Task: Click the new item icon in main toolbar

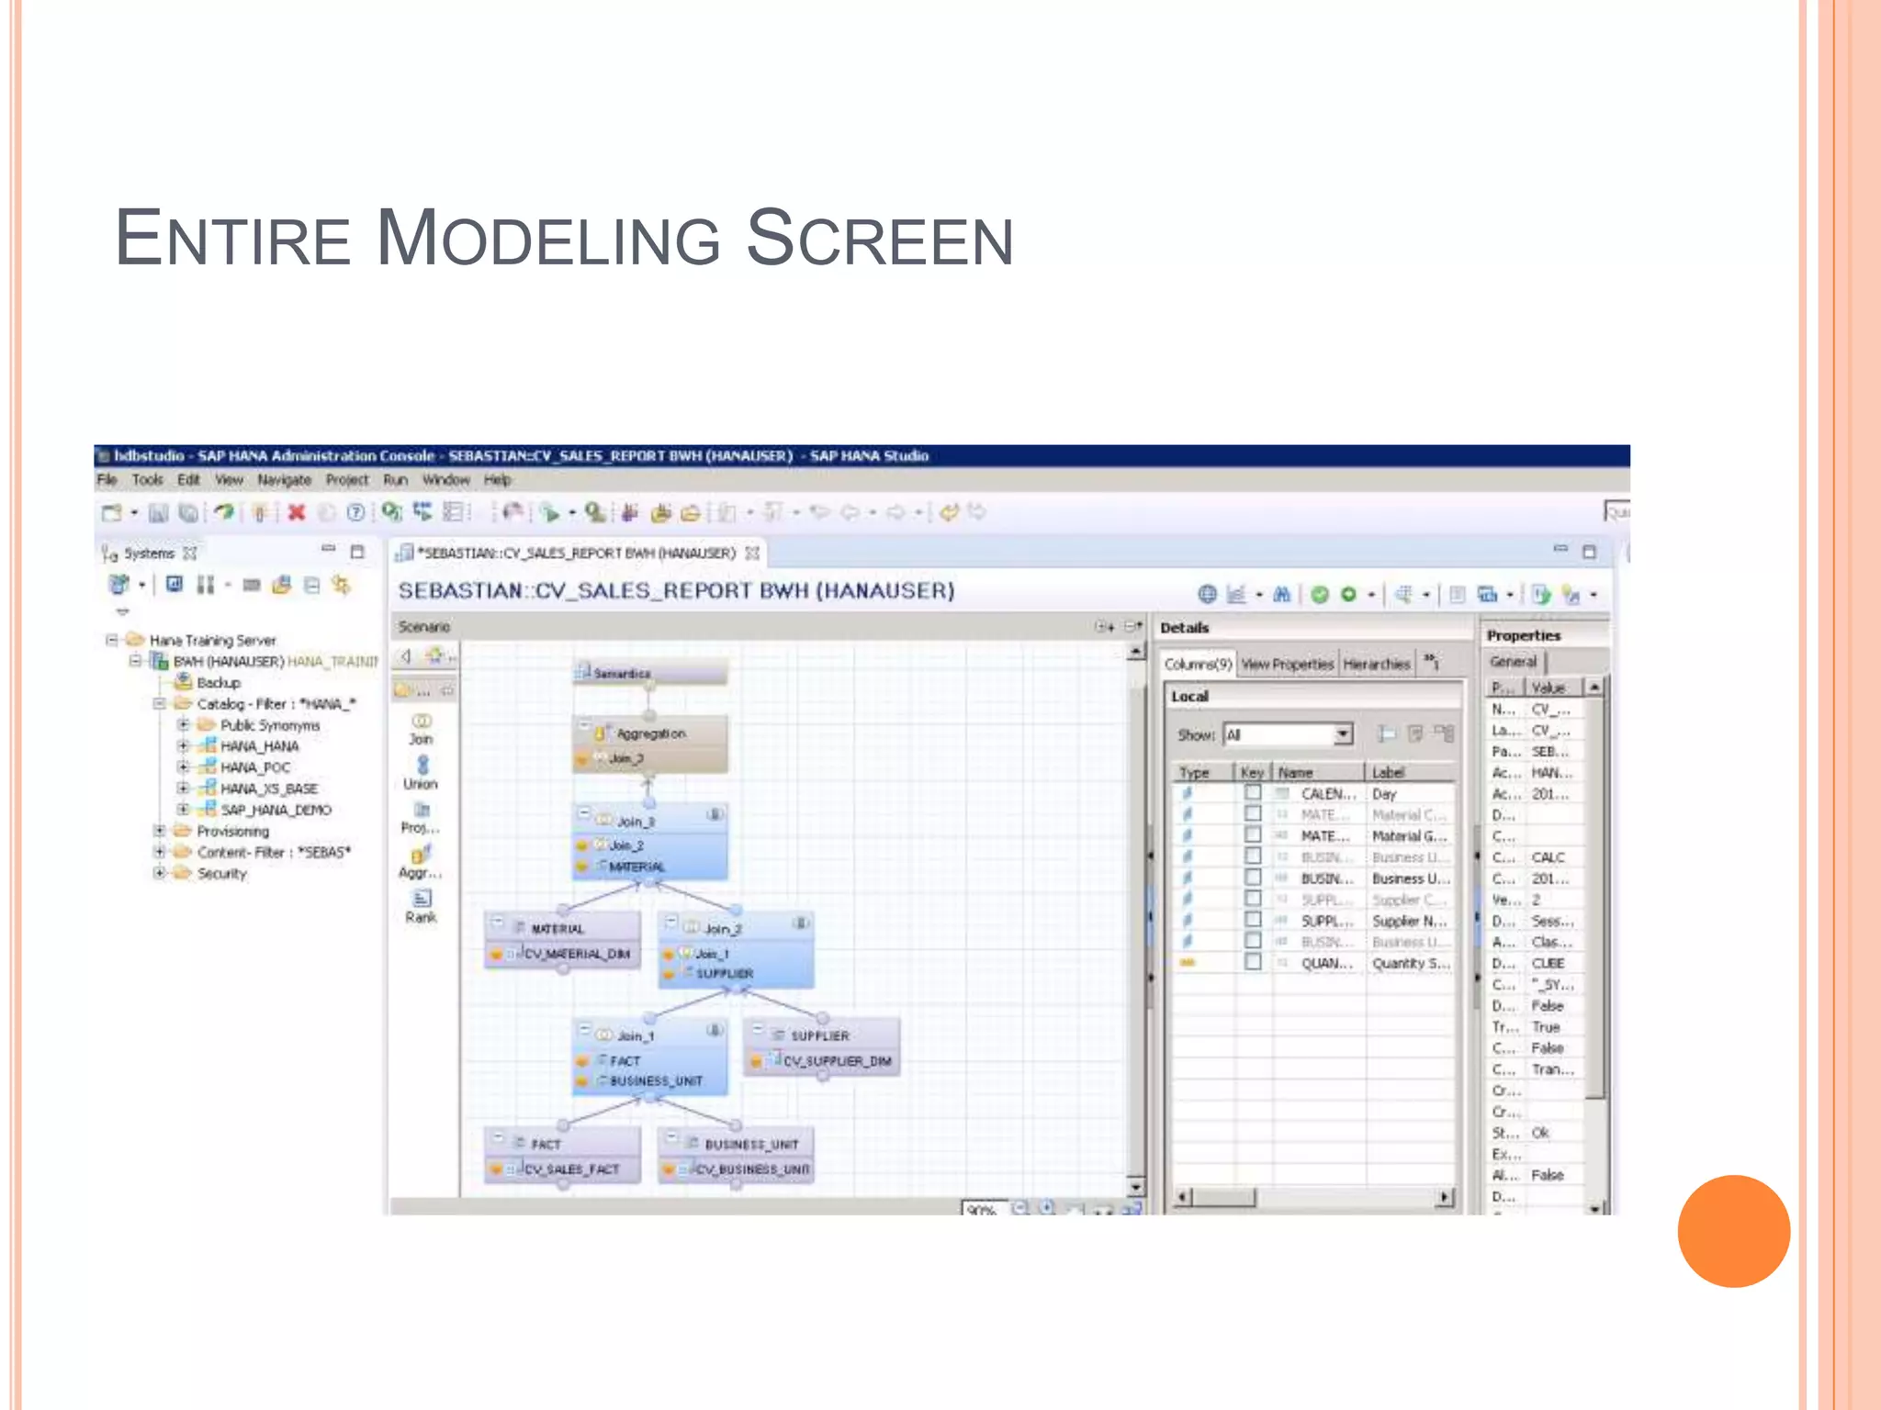Action: click(x=112, y=512)
